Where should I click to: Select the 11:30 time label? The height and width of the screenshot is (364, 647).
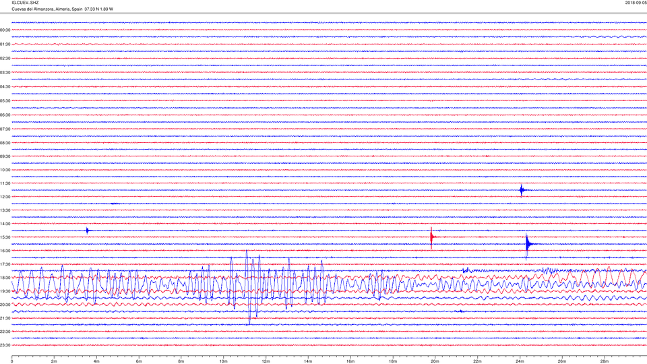pos(5,183)
